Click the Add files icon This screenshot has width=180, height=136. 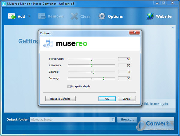coord(12,16)
